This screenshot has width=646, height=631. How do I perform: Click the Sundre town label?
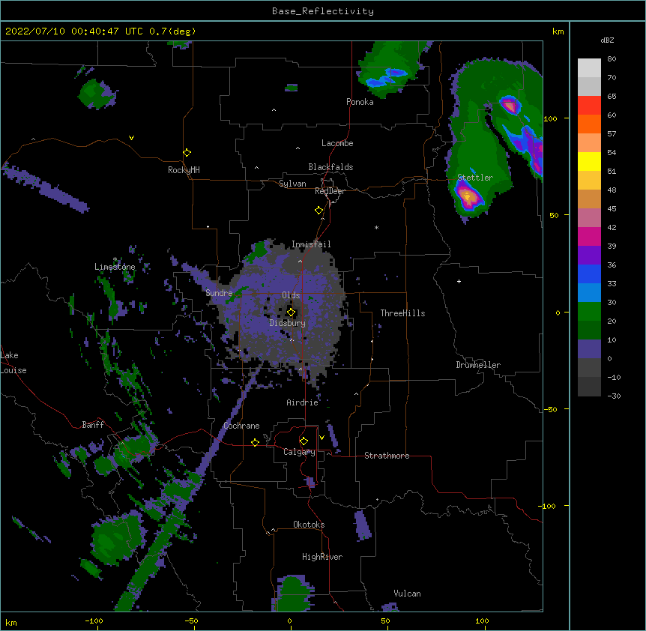[x=219, y=293]
